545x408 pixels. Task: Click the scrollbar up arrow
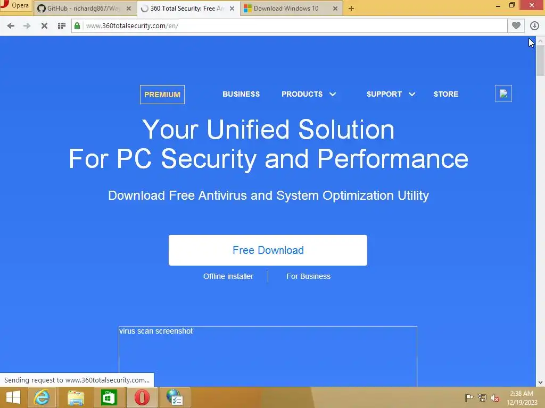541,40
